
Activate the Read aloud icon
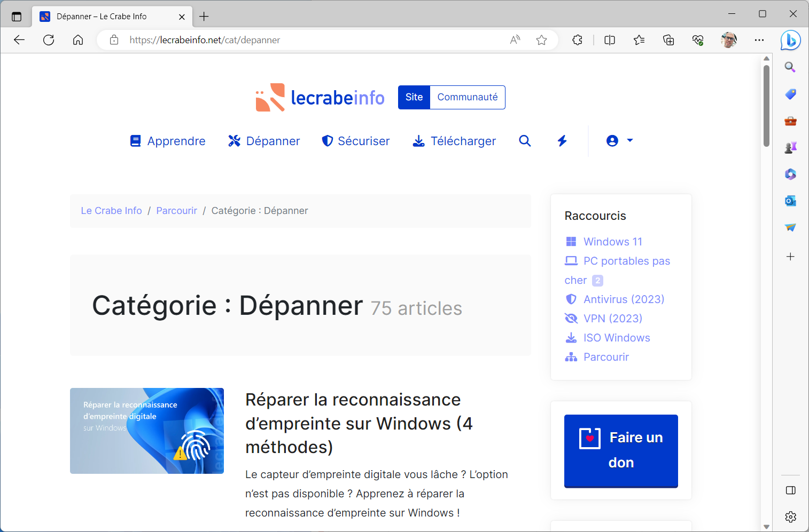(515, 40)
